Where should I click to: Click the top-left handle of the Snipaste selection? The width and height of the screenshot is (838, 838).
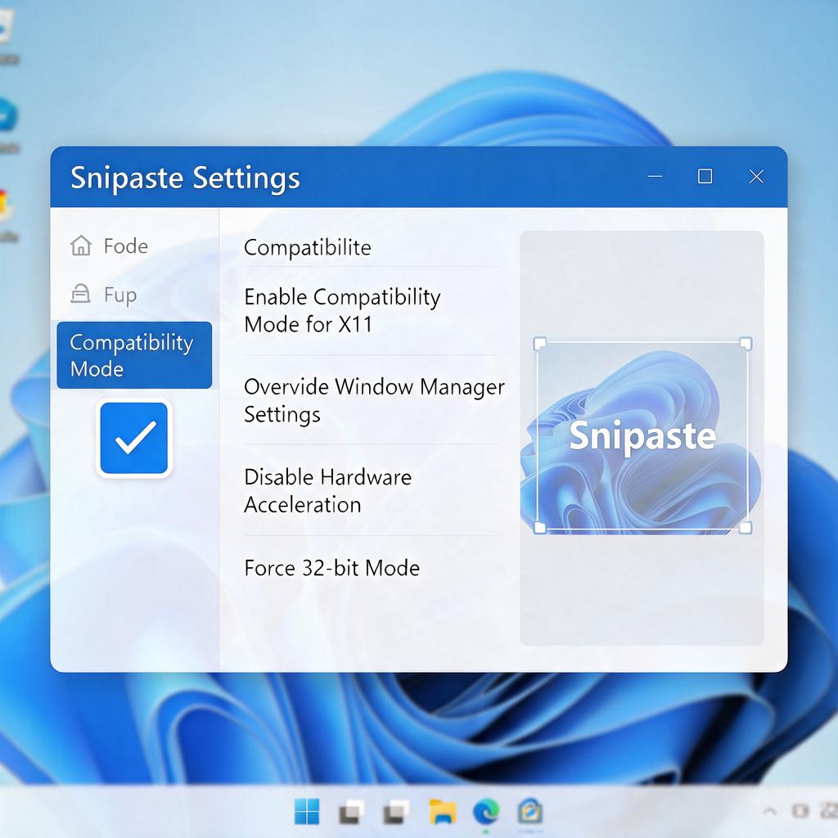(x=540, y=343)
